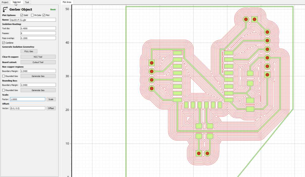Click the Tool dia input field
The width and height of the screenshot is (305, 177).
38,28
